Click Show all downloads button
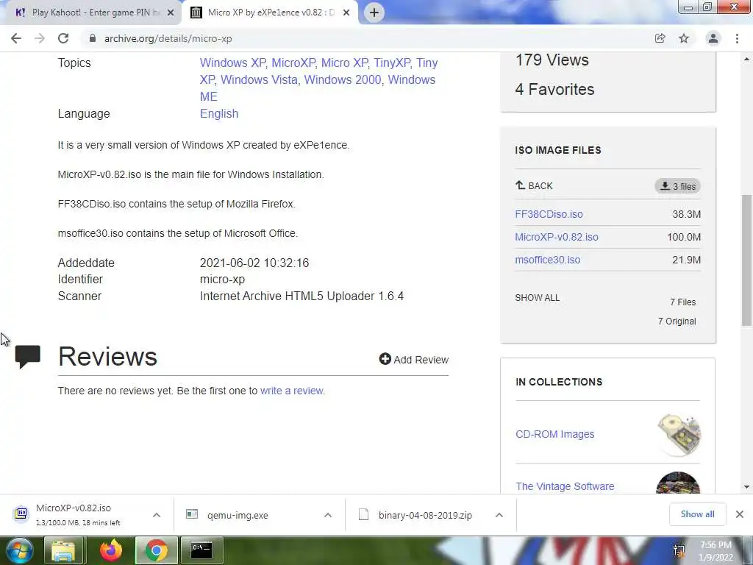Viewport: 753px width, 565px height. tap(697, 514)
